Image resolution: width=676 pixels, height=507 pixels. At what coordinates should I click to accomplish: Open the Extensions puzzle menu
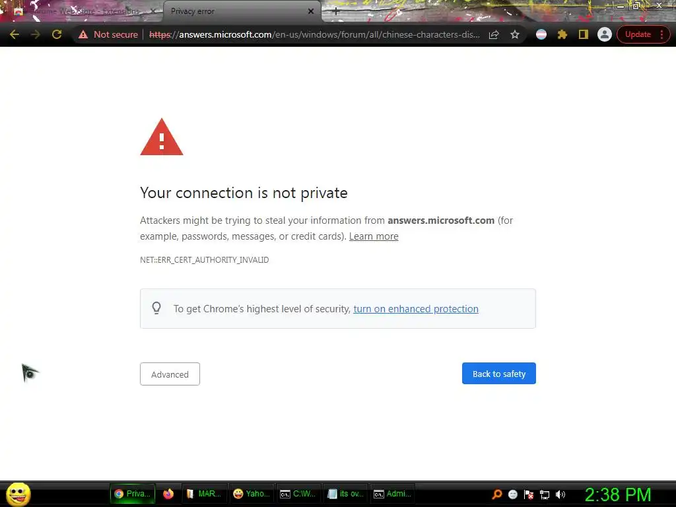coord(562,34)
